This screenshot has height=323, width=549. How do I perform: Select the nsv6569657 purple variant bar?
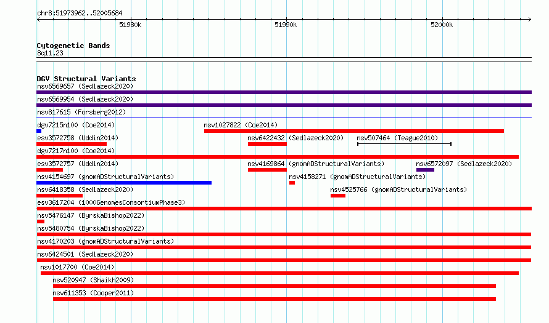point(284,92)
